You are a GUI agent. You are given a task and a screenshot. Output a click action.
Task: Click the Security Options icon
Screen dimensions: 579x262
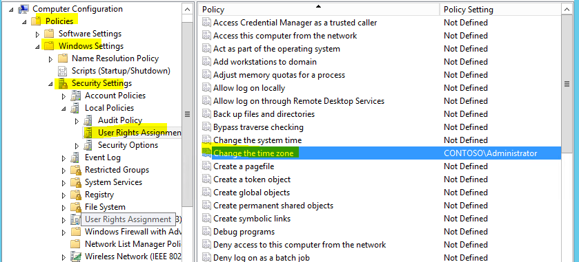(x=88, y=145)
